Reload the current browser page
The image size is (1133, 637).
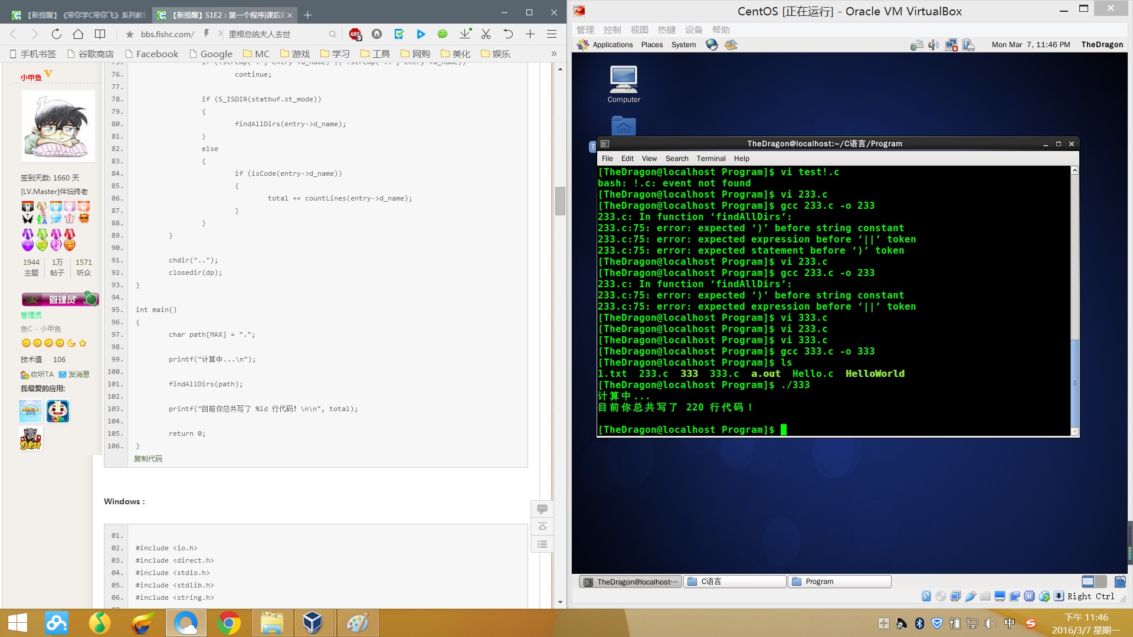click(x=56, y=34)
